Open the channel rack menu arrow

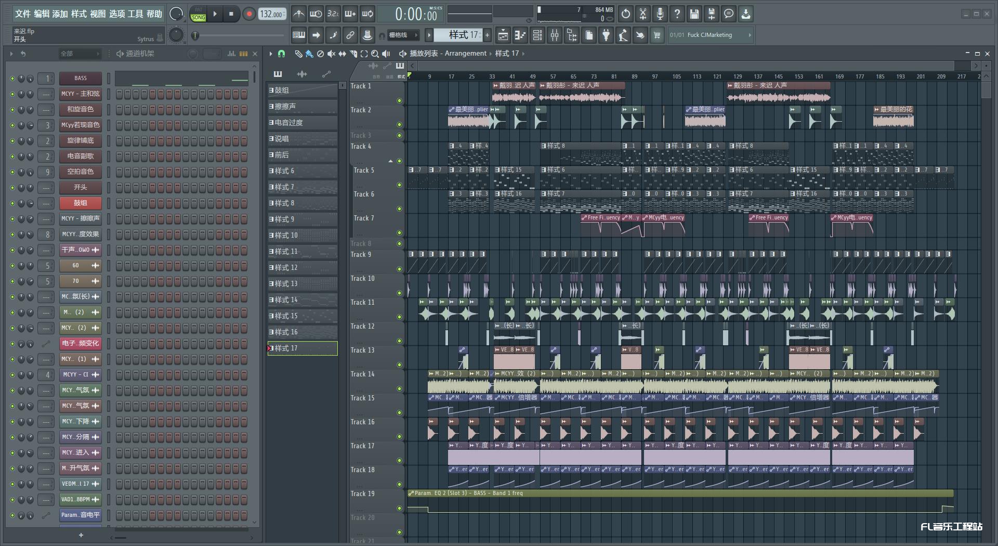point(11,54)
